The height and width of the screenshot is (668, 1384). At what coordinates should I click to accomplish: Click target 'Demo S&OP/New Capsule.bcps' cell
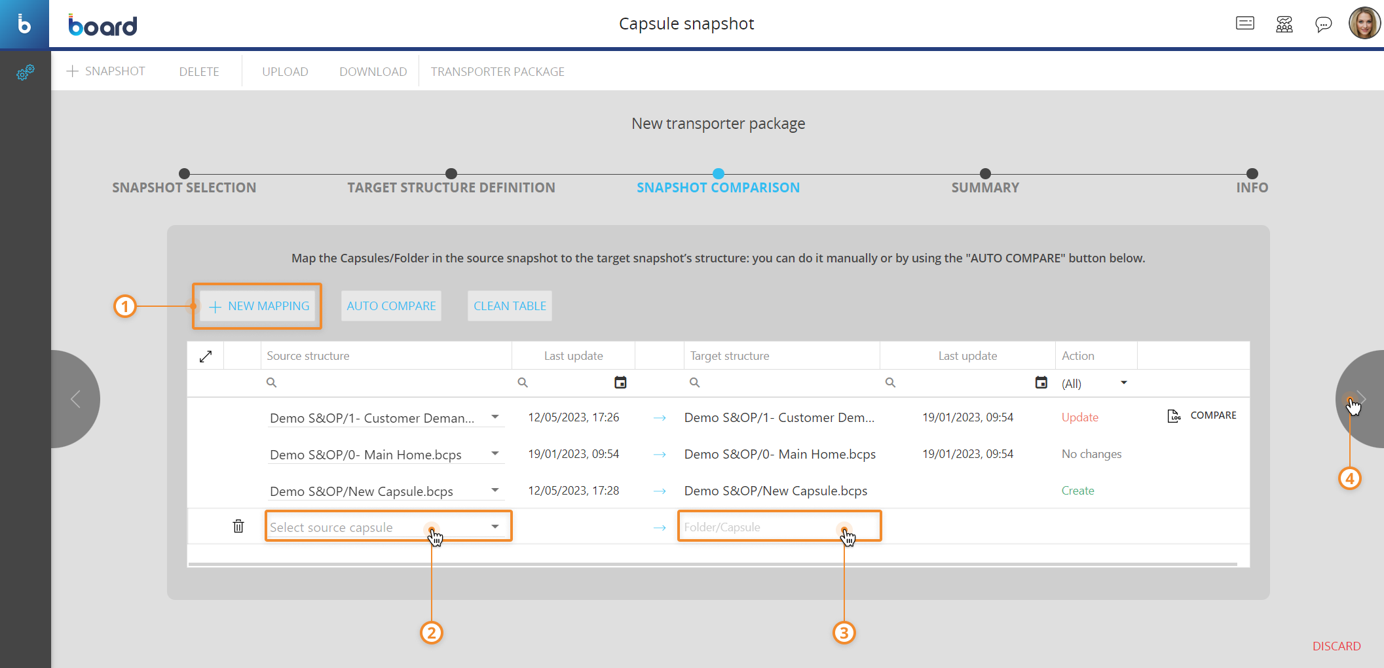point(776,491)
